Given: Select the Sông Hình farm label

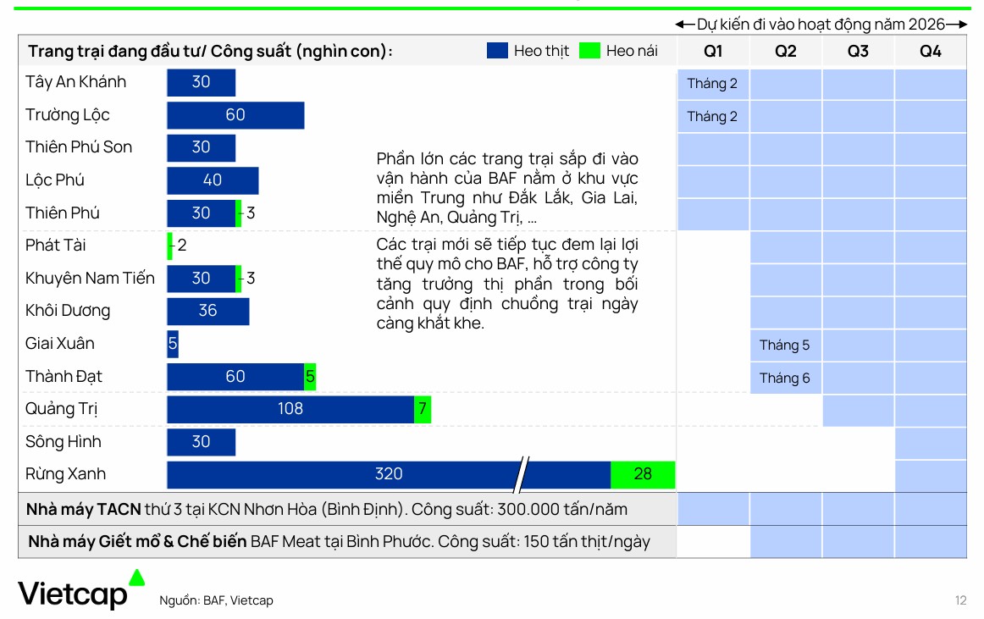Looking at the screenshot, I should point(64,441).
